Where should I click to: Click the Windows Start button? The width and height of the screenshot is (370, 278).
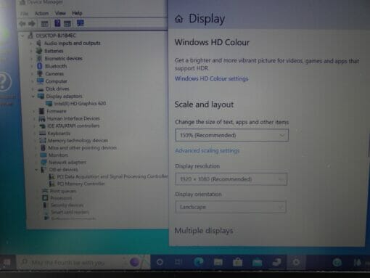[7, 262]
